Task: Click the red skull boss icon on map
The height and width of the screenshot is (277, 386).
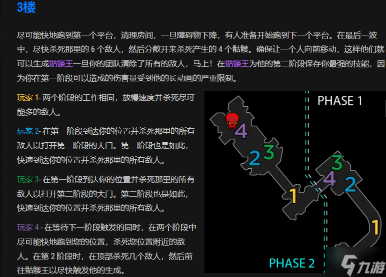Action: click(232, 121)
